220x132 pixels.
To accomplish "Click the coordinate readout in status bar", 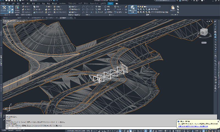I will [76, 131].
